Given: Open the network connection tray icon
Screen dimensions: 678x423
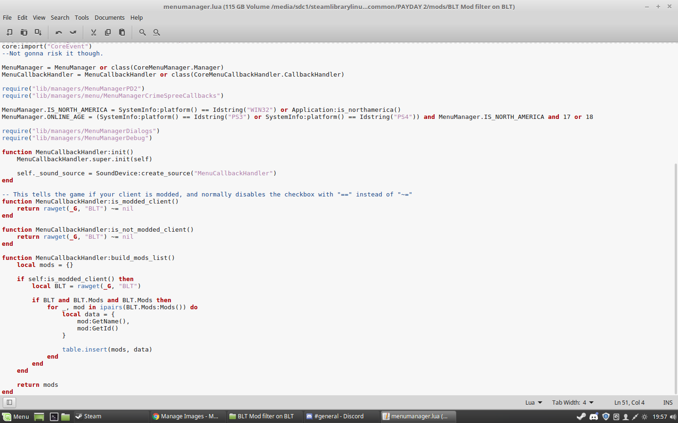Looking at the screenshot, I should [x=635, y=416].
